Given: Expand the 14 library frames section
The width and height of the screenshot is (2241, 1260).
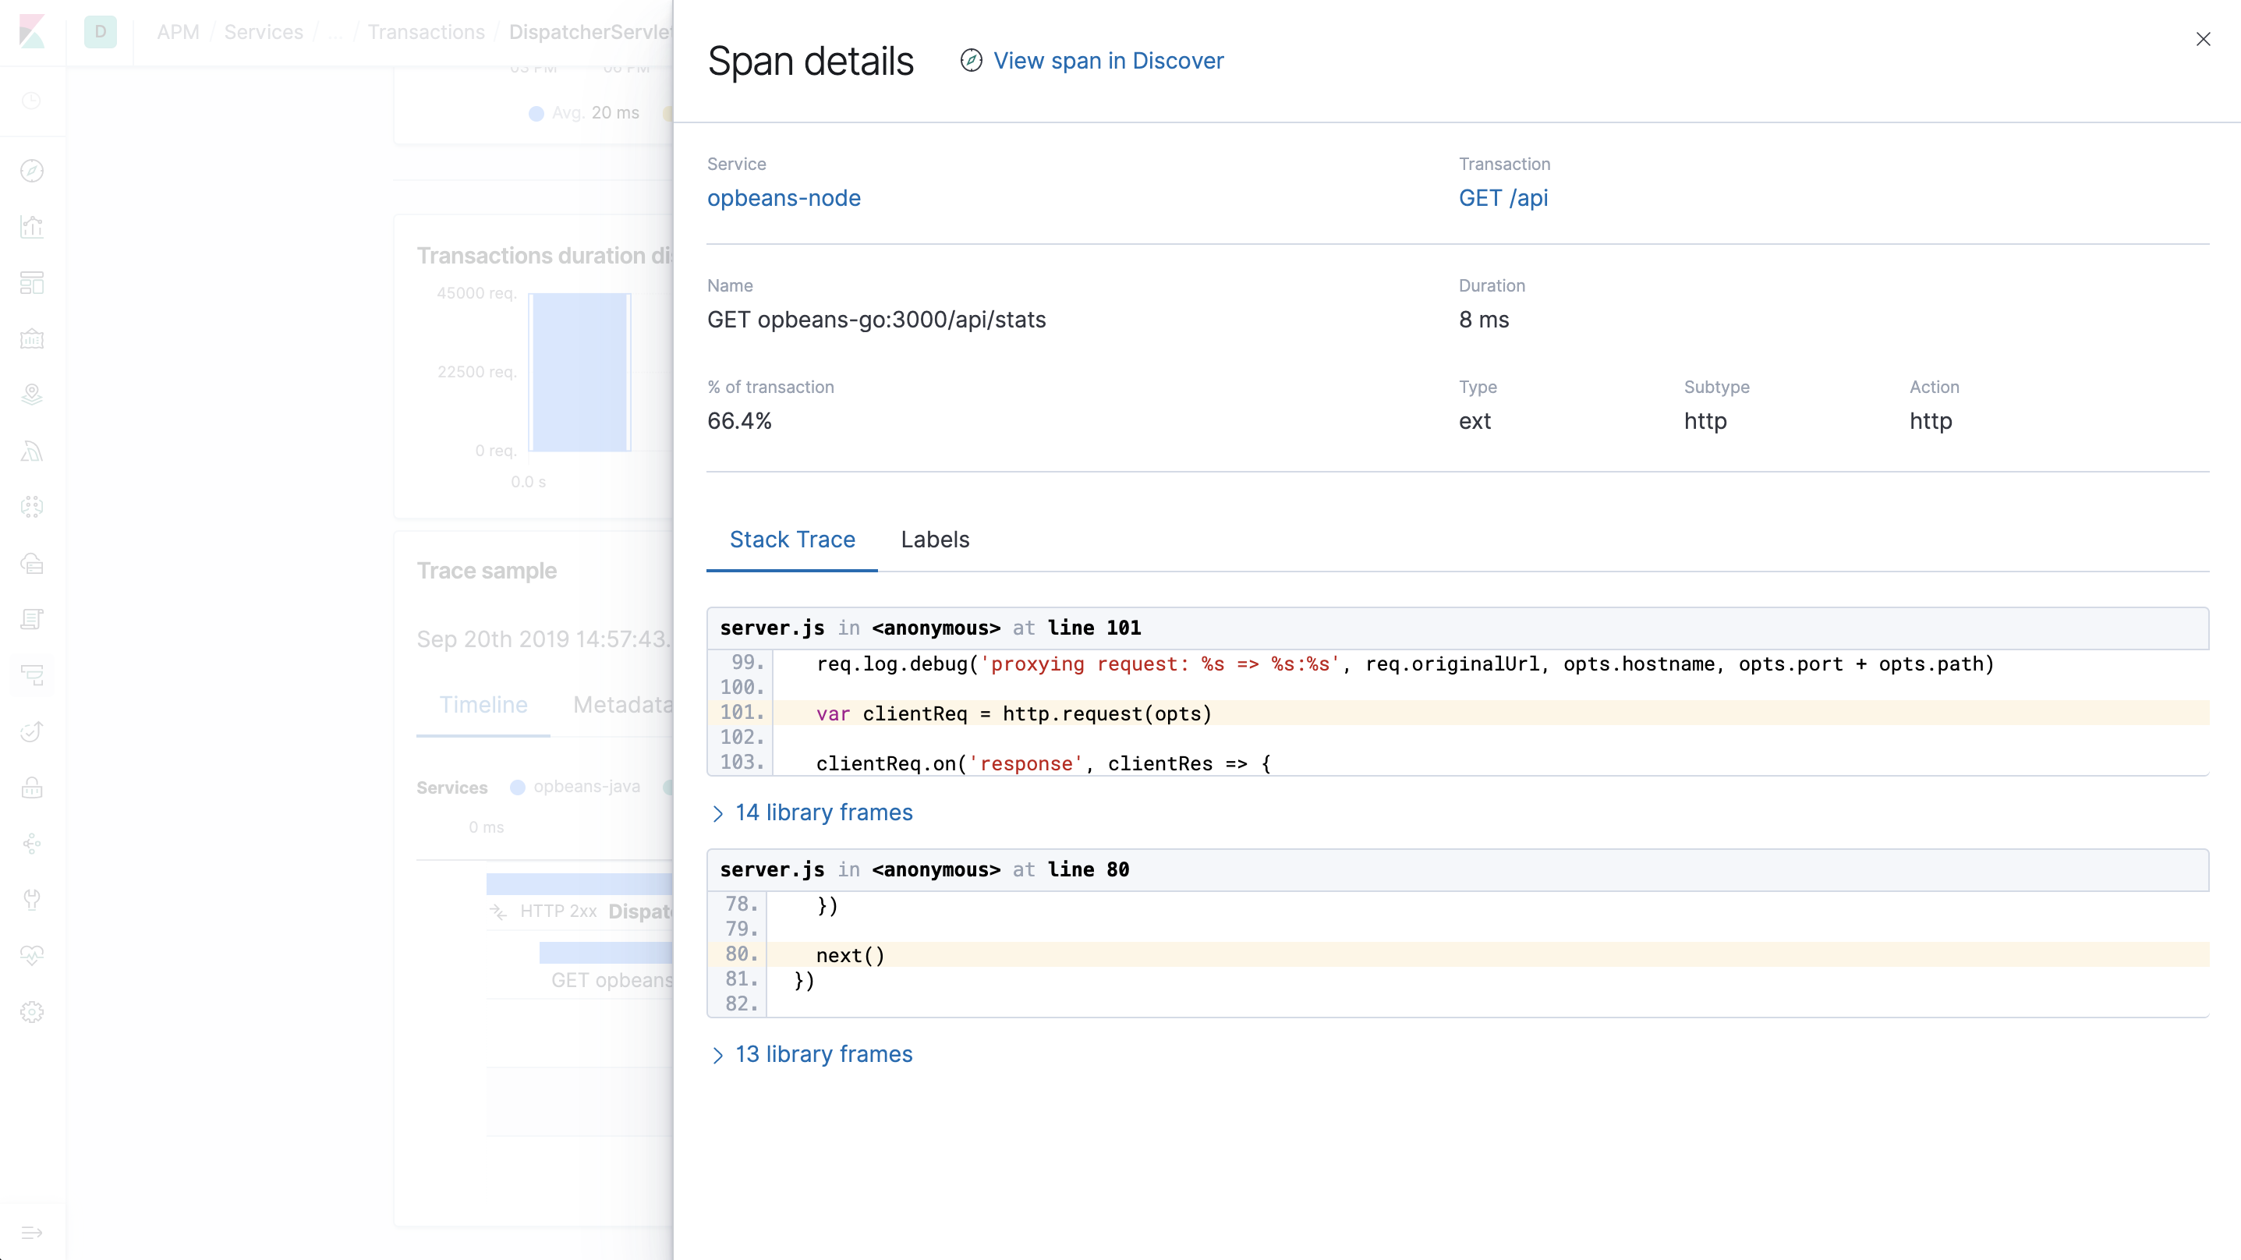Looking at the screenshot, I should tap(809, 812).
